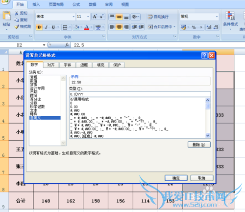Click the Cancel (取消) button
Viewport: 245px width, 212px height.
(x=202, y=178)
